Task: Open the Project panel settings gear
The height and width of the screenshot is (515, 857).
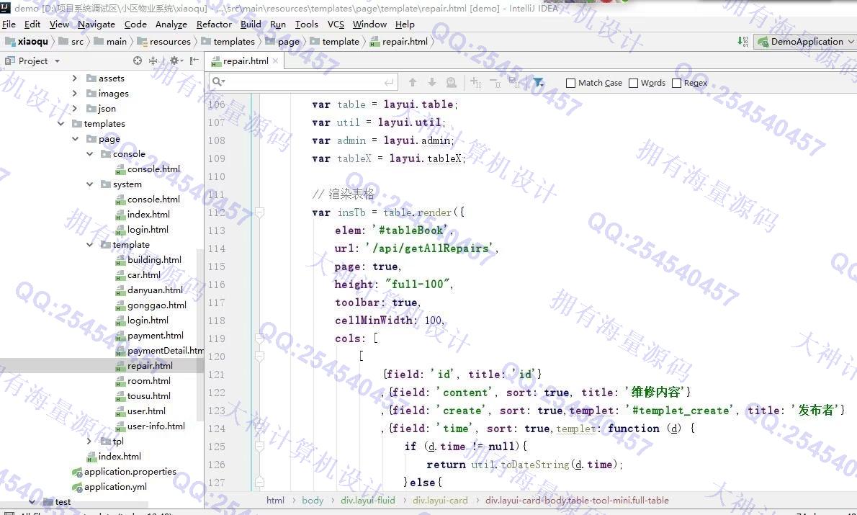Action: tap(174, 61)
